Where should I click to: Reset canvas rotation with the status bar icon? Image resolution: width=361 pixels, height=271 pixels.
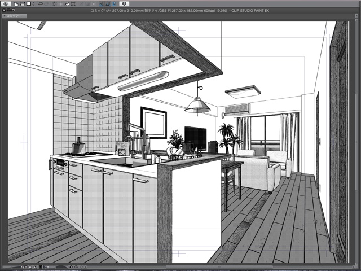81,267
